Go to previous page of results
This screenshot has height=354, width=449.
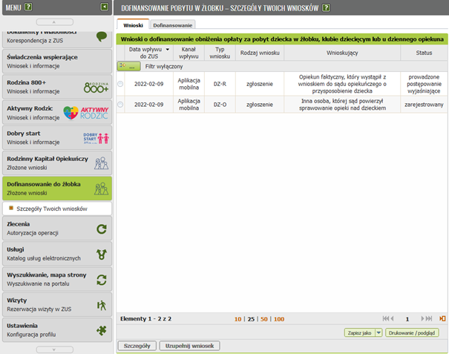[393, 319]
